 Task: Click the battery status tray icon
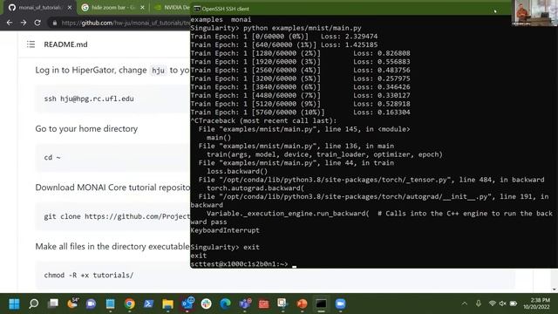(514, 304)
